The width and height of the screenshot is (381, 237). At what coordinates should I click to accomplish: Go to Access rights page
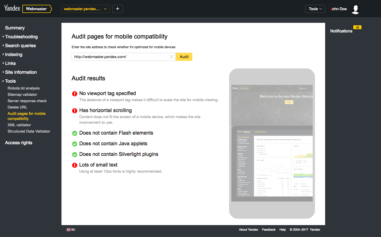[x=19, y=143]
